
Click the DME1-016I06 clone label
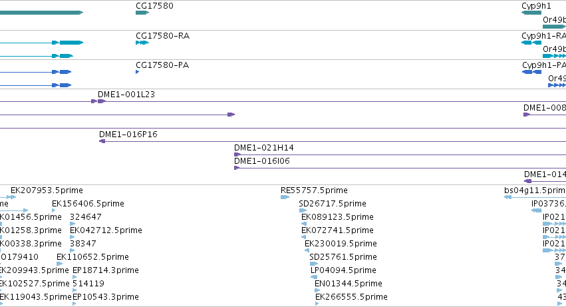point(262,161)
